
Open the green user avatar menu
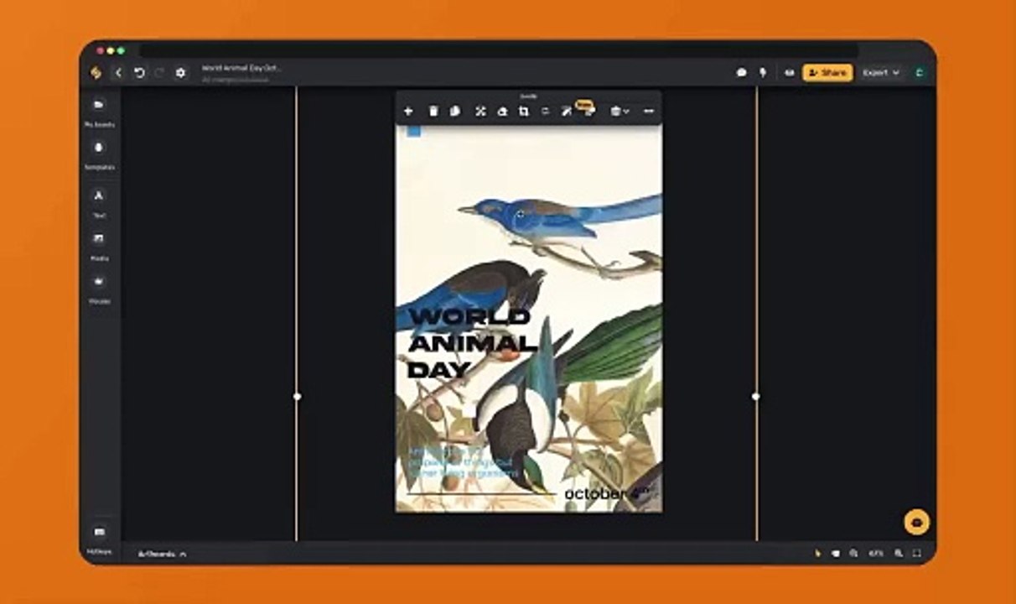(920, 73)
